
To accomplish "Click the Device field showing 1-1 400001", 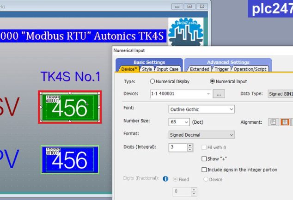I will (180, 94).
